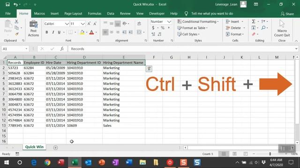Click the Cut scissors icon
Screen dimensions: 300x168
point(16,21)
